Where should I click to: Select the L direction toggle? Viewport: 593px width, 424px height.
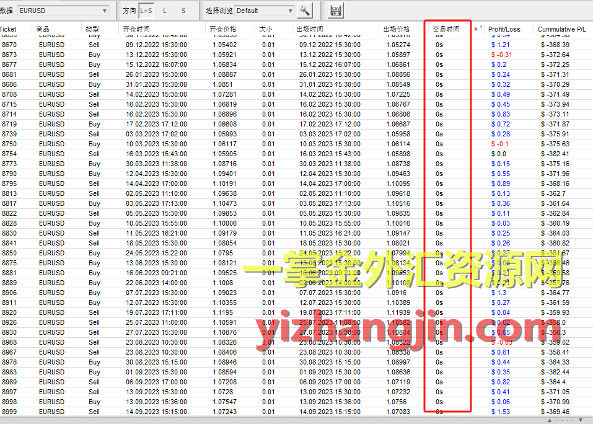[164, 11]
